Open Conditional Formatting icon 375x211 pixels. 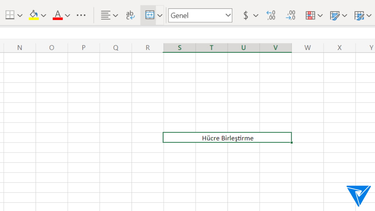click(x=310, y=15)
